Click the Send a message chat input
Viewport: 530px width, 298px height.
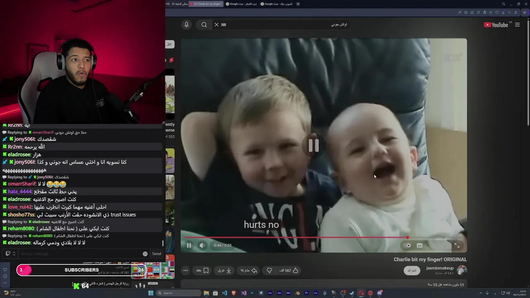click(x=79, y=254)
